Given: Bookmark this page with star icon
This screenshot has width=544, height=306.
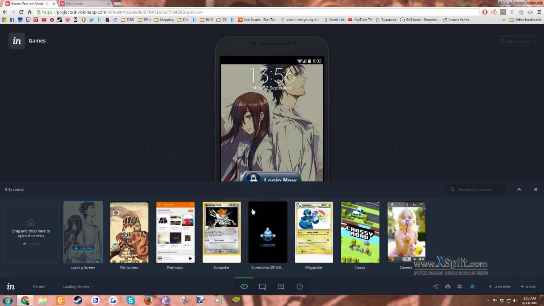Looking at the screenshot, I should (x=521, y=12).
